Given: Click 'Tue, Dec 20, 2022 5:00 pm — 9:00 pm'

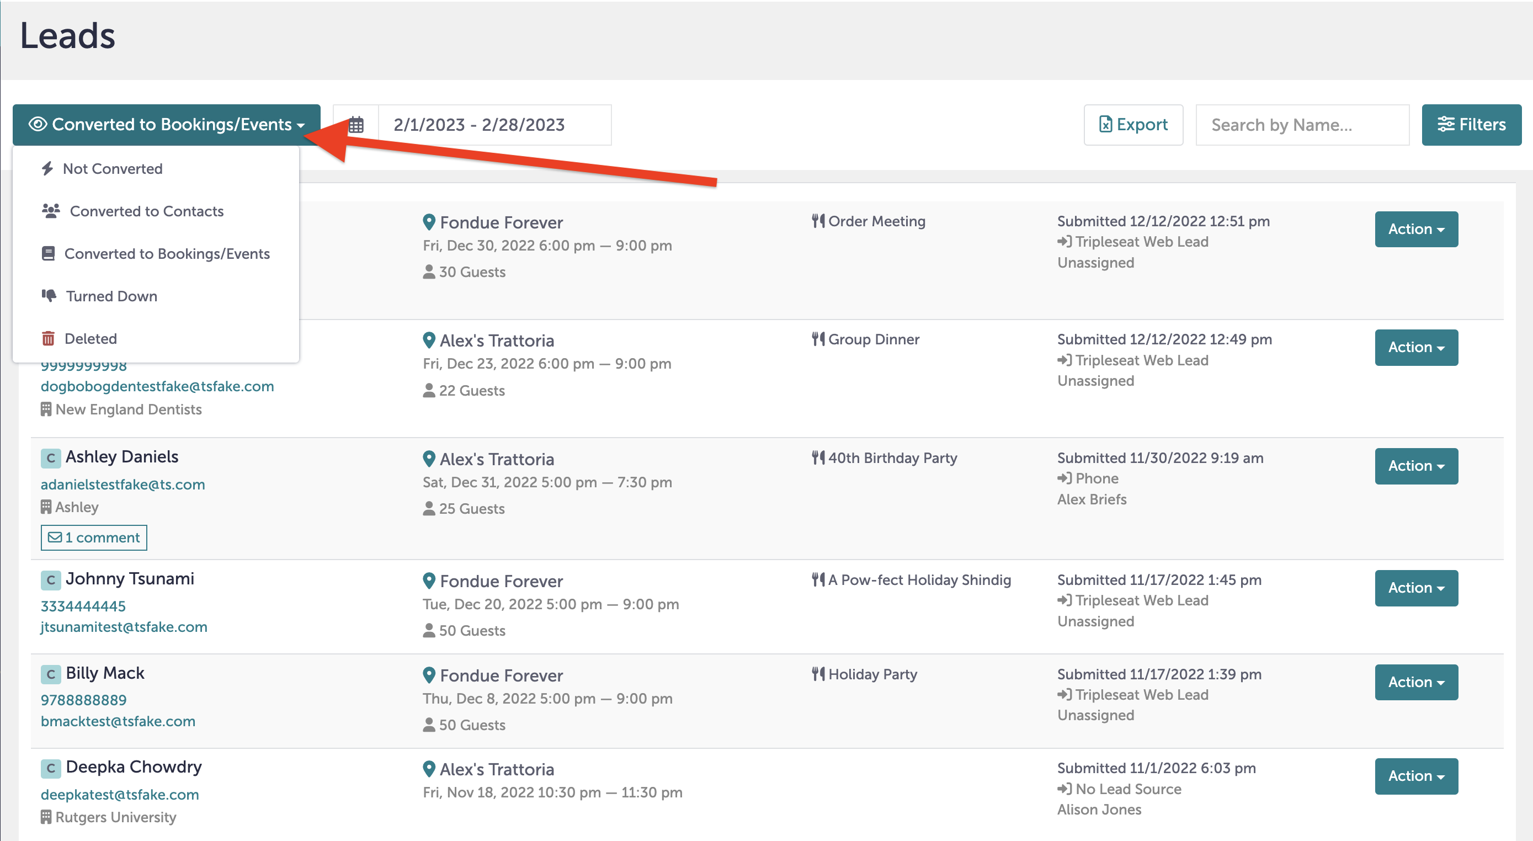Looking at the screenshot, I should coord(551,604).
